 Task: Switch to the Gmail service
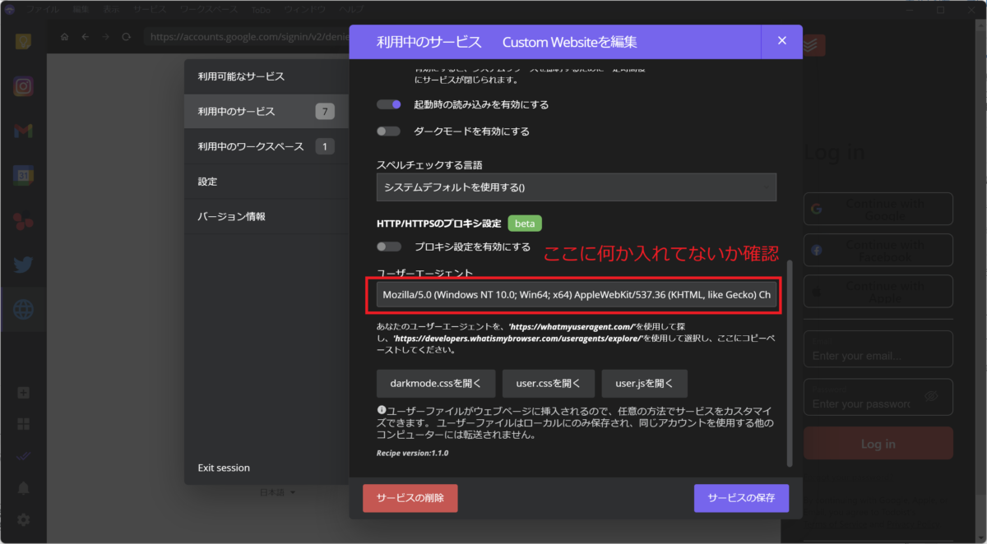[22, 129]
